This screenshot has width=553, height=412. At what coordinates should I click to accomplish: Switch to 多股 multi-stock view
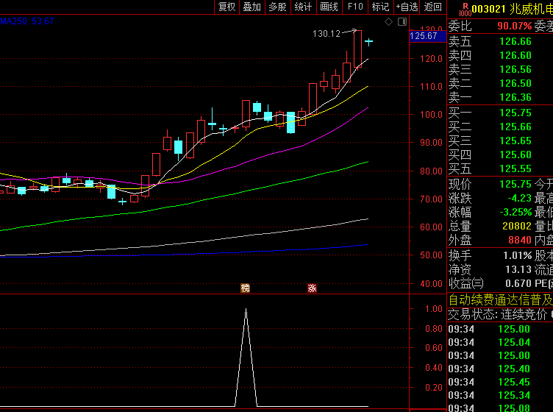pyautogui.click(x=277, y=7)
